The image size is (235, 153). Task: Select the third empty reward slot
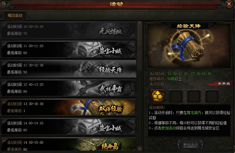tap(194, 96)
